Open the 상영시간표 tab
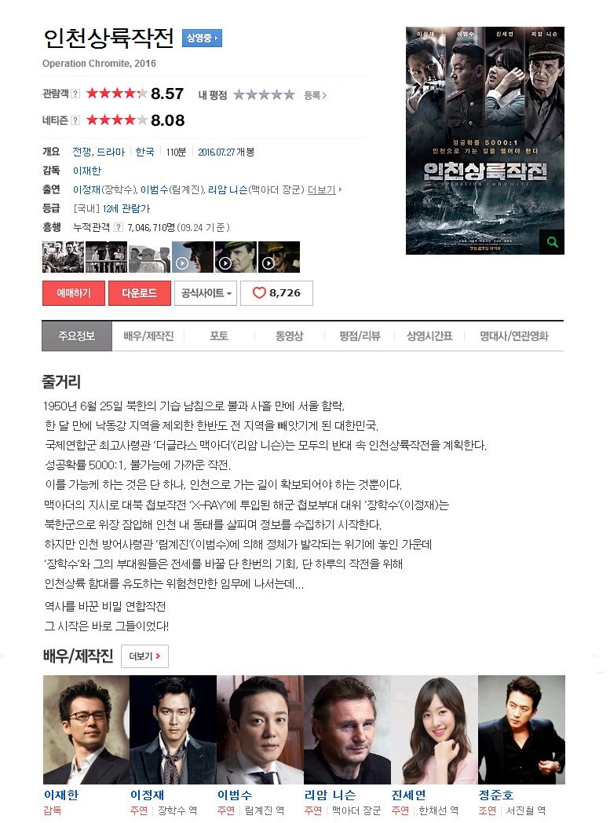 tap(429, 336)
